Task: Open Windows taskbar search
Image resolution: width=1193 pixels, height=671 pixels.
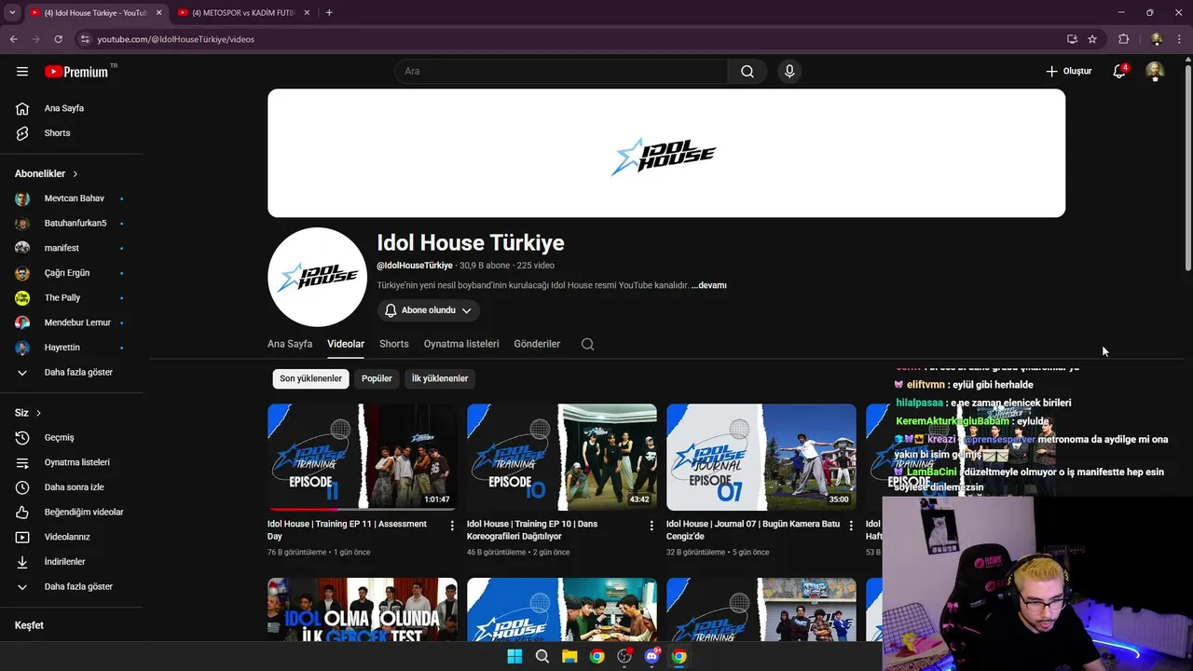Action: click(542, 656)
